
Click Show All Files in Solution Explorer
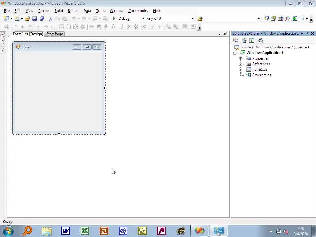click(x=245, y=40)
